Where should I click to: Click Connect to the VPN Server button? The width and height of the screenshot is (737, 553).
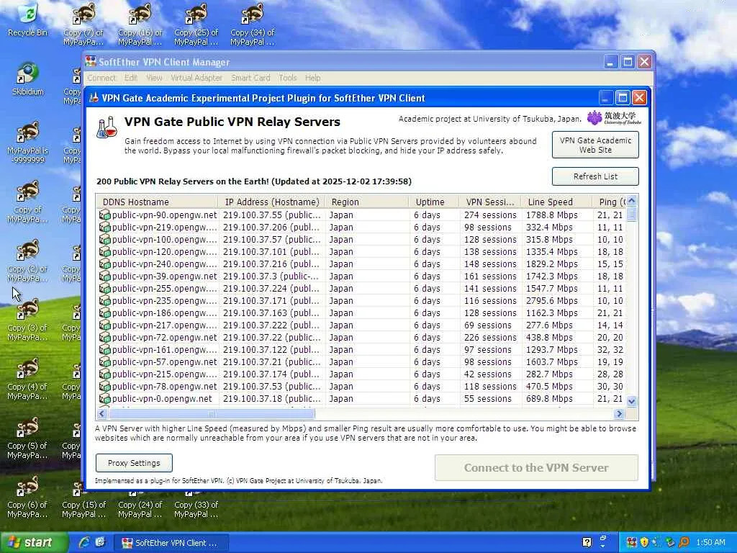click(536, 467)
